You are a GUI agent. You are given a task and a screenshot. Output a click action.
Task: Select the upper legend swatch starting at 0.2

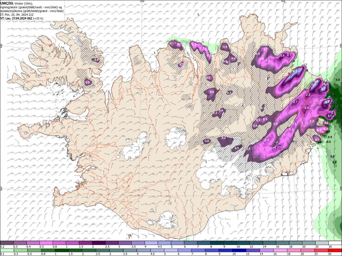tap(7, 243)
